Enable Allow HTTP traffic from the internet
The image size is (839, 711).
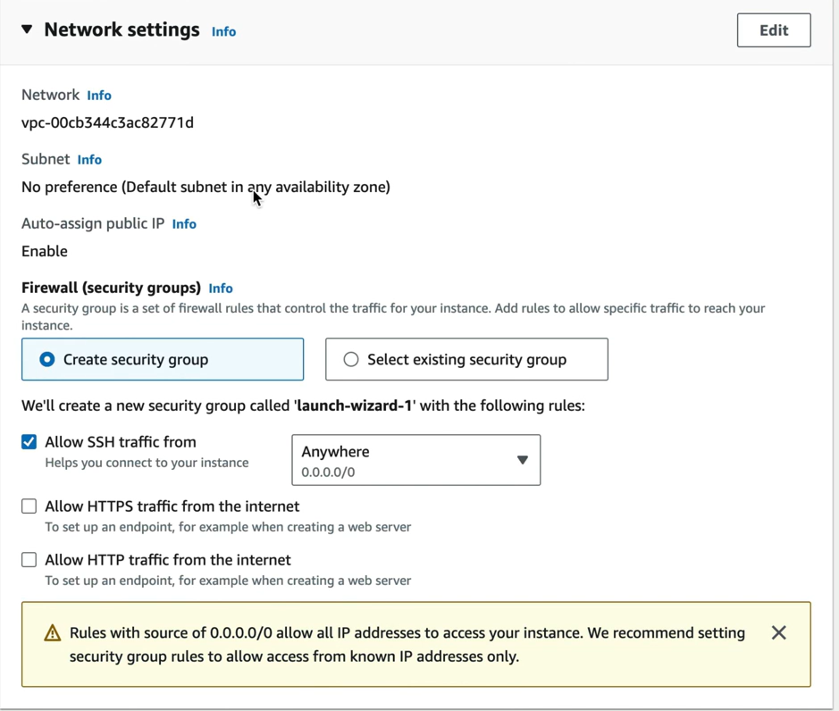pos(29,559)
